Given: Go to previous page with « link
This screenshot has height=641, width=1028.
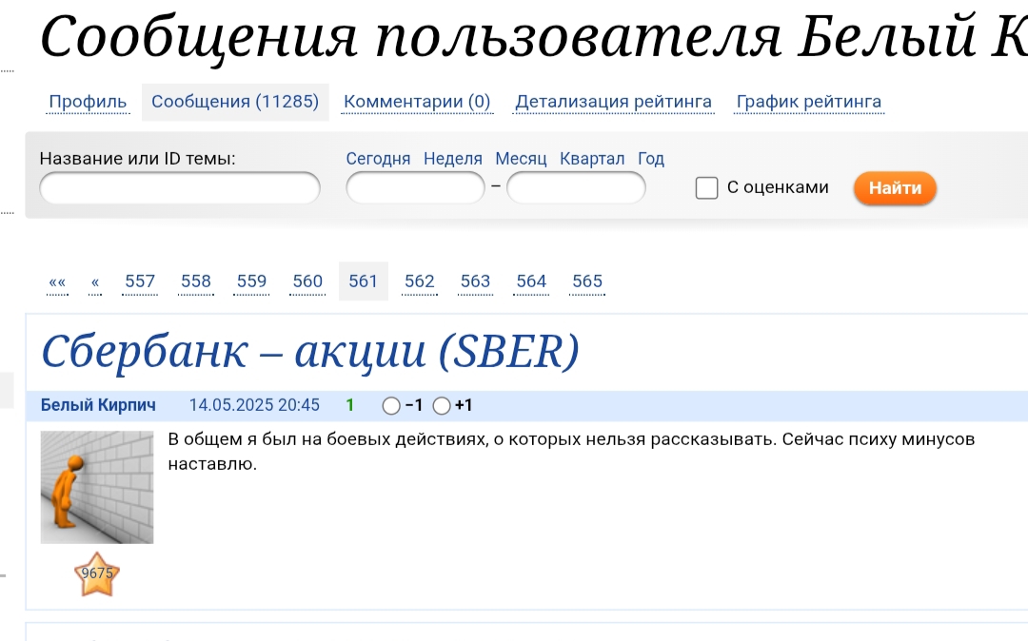Looking at the screenshot, I should pyautogui.click(x=95, y=282).
